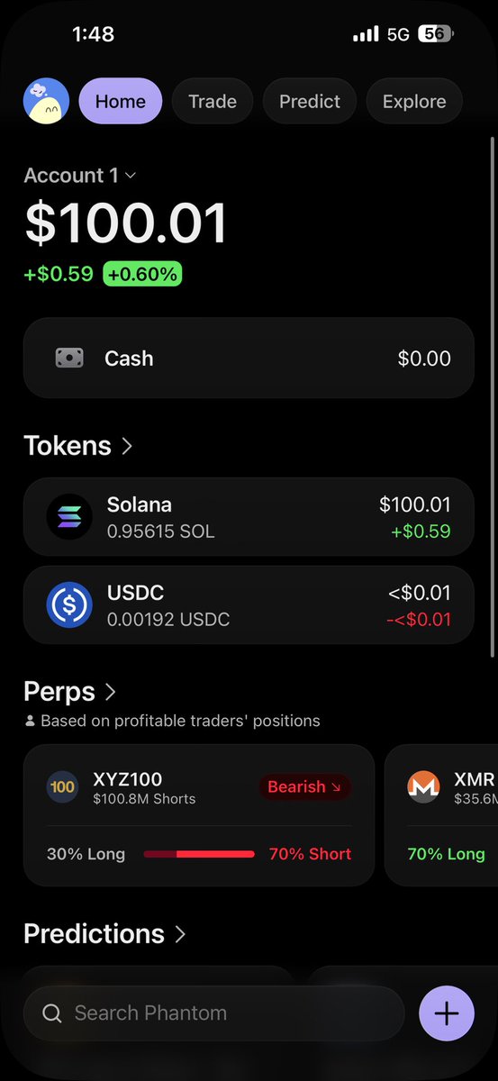Open the Explore tab
Image resolution: width=498 pixels, height=1081 pixels.
pos(414,101)
